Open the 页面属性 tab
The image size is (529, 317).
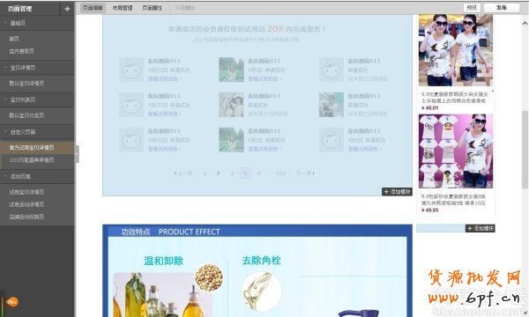coord(153,8)
